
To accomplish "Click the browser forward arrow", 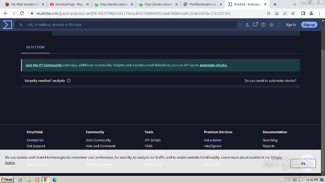I will (14, 13).
